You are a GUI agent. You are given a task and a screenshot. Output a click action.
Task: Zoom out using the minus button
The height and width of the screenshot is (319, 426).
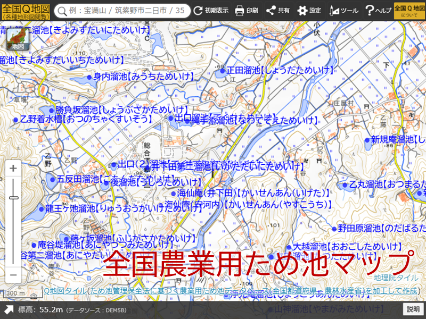coord(13,275)
